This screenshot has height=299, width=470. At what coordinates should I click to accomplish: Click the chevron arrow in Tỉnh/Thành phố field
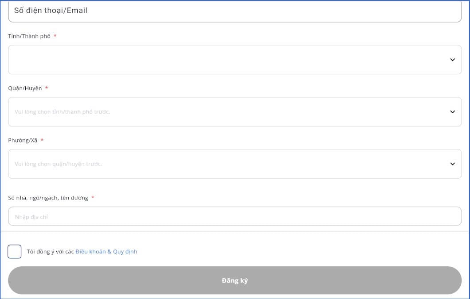(x=452, y=60)
